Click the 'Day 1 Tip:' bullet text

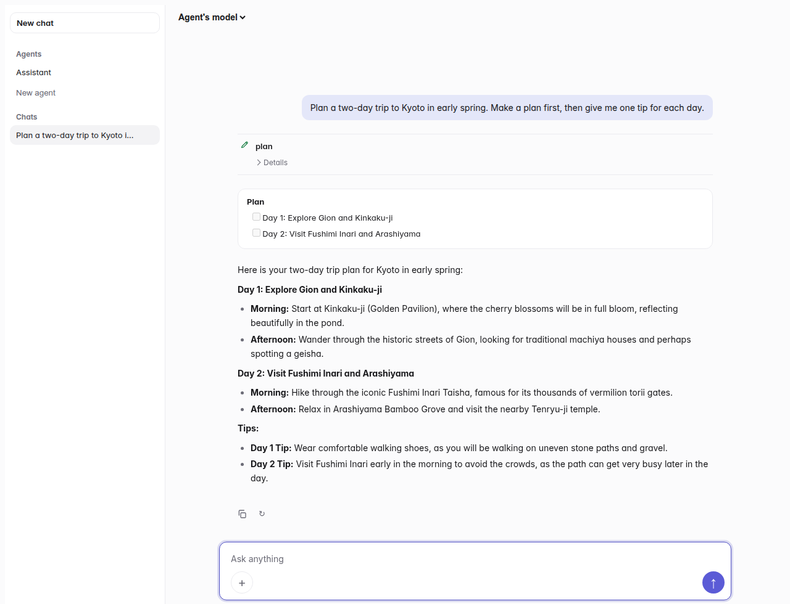(459, 448)
